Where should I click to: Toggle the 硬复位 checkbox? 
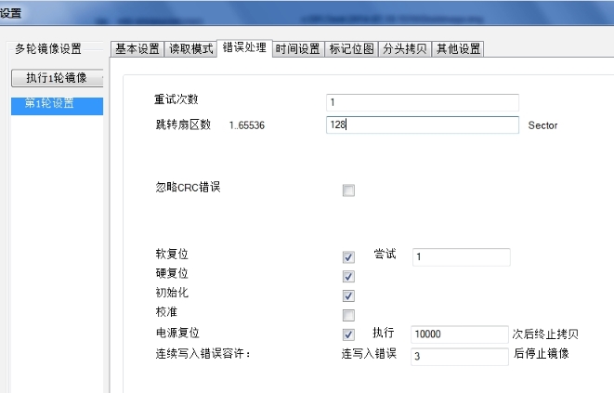[349, 277]
